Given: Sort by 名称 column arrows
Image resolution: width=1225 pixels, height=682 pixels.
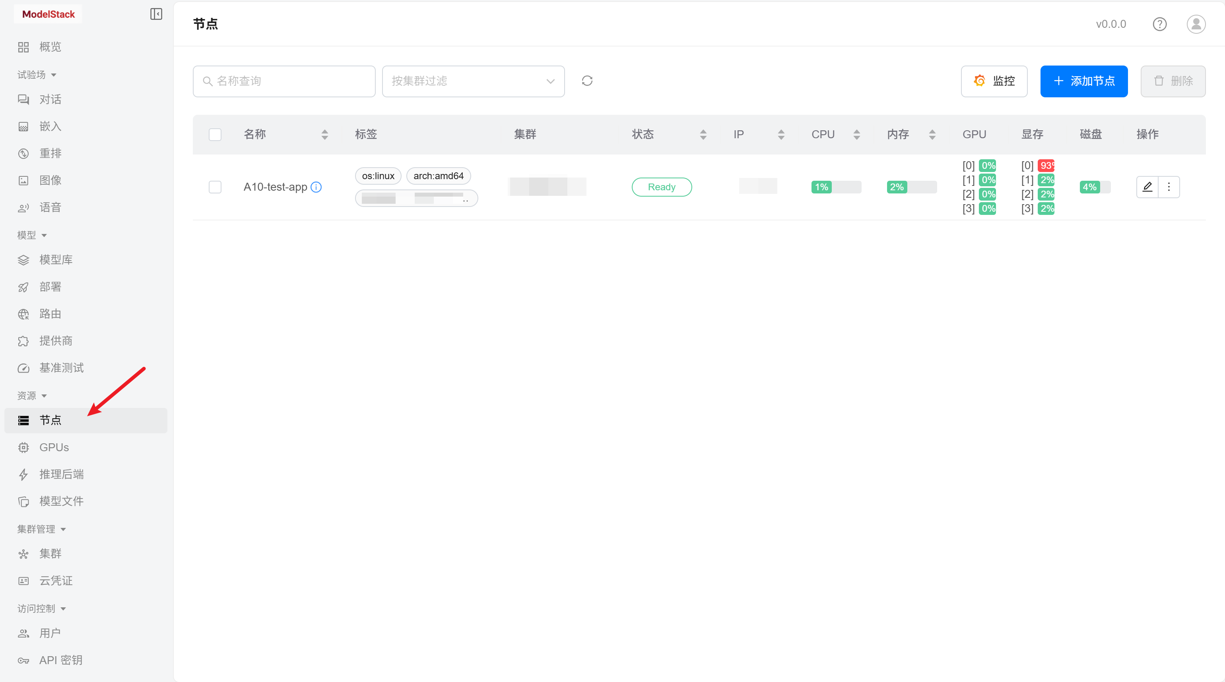Looking at the screenshot, I should (325, 134).
